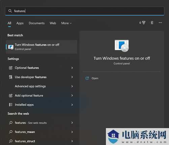This screenshot has width=169, height=145.
Task: Select the All search tab
Action: 9,23
